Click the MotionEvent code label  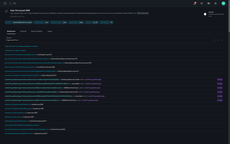(x=143, y=13)
